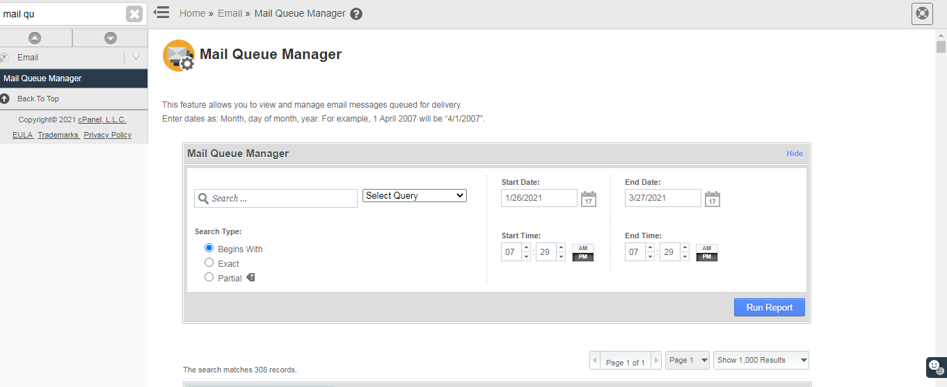Click Start Time hour field
947x387 pixels.
(x=511, y=252)
